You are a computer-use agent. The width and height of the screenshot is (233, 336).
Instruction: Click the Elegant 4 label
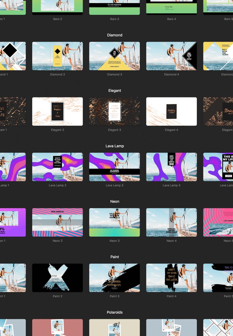coord(171,130)
